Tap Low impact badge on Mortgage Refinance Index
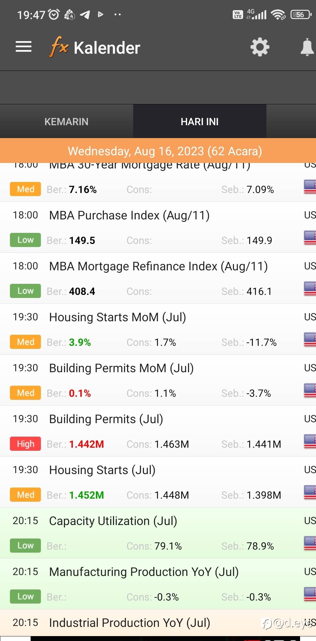The height and width of the screenshot is (641, 316). 25,291
